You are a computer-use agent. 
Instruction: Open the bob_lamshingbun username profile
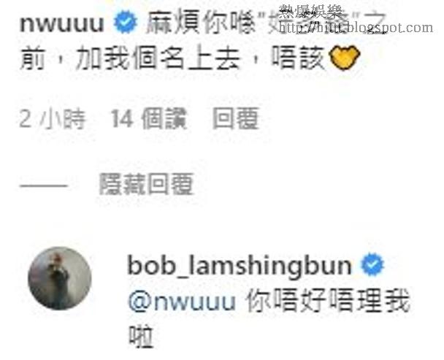240,265
